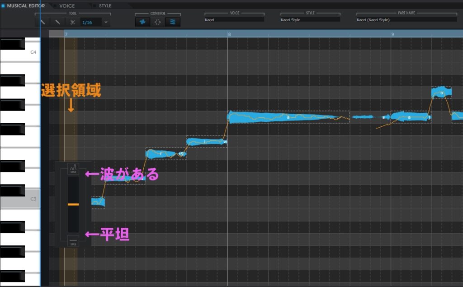Select the first pencil tool in TOOL group

click(42, 22)
